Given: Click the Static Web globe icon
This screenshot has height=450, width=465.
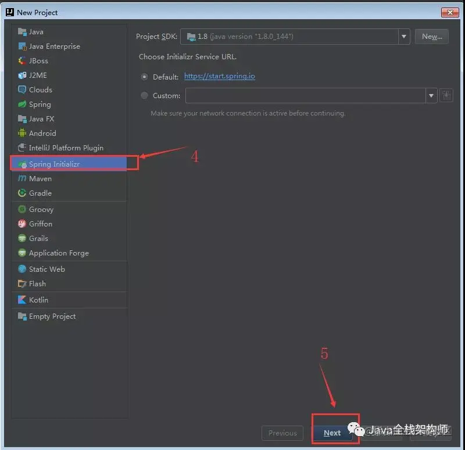Looking at the screenshot, I should (22, 269).
